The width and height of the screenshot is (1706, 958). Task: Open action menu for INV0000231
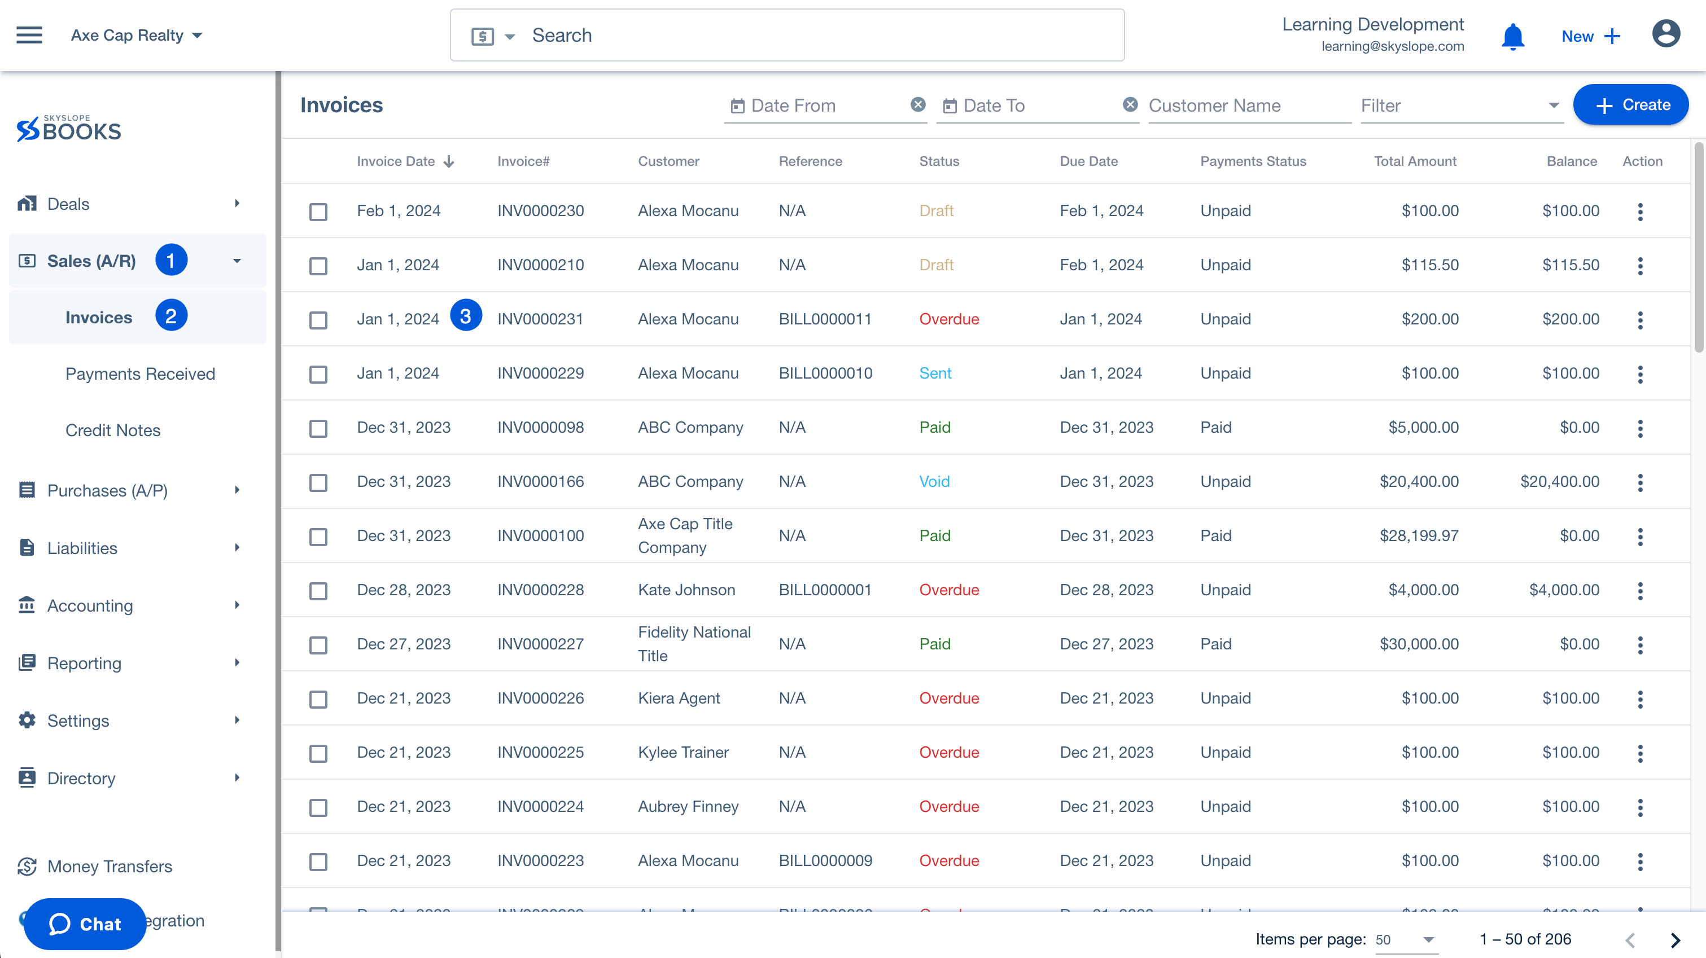click(x=1641, y=320)
